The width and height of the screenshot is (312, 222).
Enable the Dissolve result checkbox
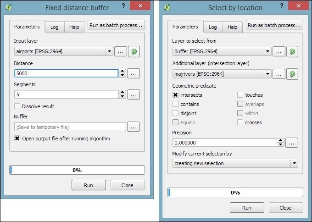click(17, 106)
